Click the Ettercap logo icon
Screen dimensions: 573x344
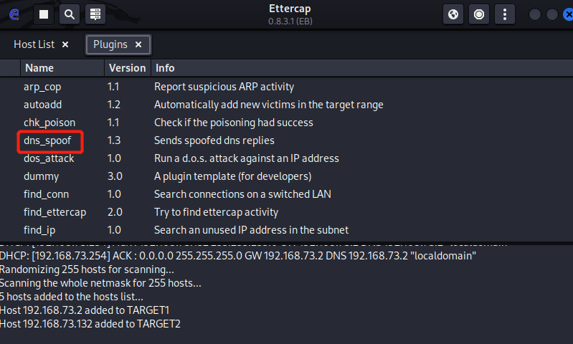15,14
